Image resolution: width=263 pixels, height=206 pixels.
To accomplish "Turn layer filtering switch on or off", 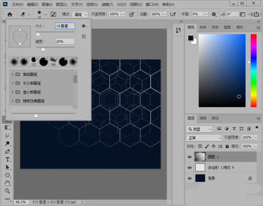I will coord(257,128).
